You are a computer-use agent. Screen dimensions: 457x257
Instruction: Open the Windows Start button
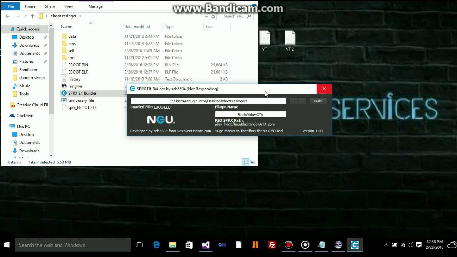pyautogui.click(x=6, y=245)
